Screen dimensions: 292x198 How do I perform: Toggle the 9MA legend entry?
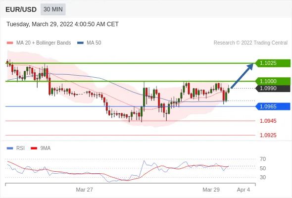click(x=41, y=148)
